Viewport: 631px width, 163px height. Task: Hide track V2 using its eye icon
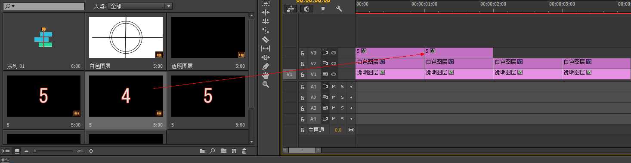coord(334,63)
